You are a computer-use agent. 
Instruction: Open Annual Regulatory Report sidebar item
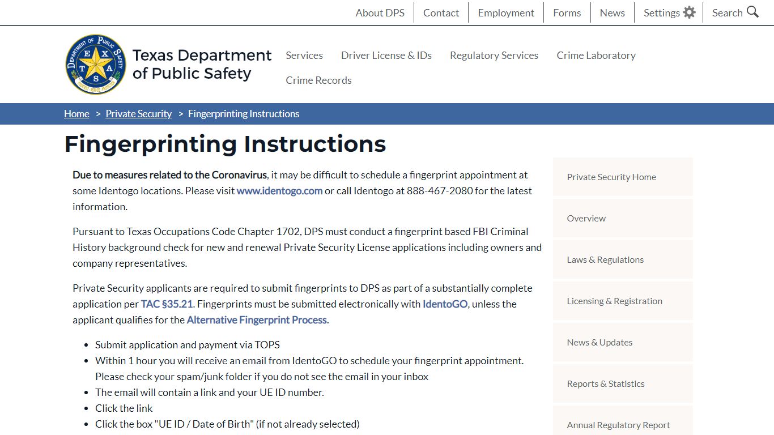[x=623, y=421]
